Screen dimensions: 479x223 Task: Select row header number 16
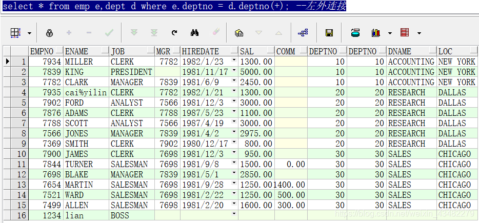[x=19, y=215]
